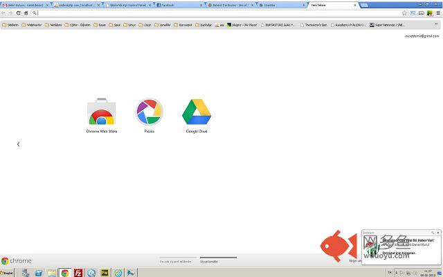Expand the hidden bookmarks overflow chevron
Viewport: 443px width, 277px height.
point(436,25)
